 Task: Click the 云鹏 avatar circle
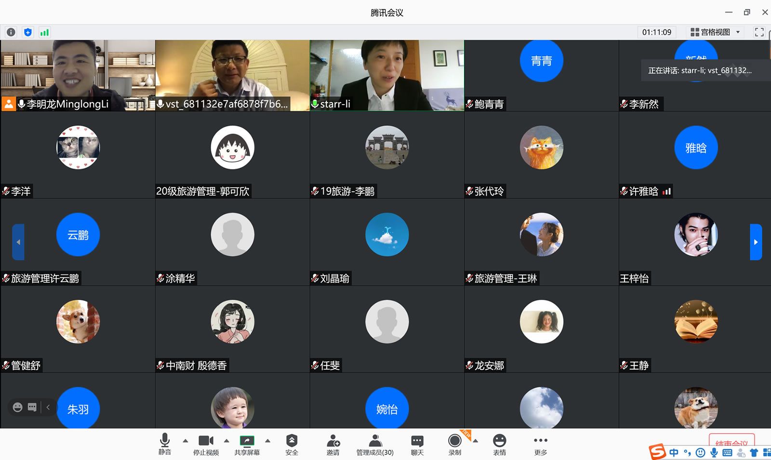point(78,235)
